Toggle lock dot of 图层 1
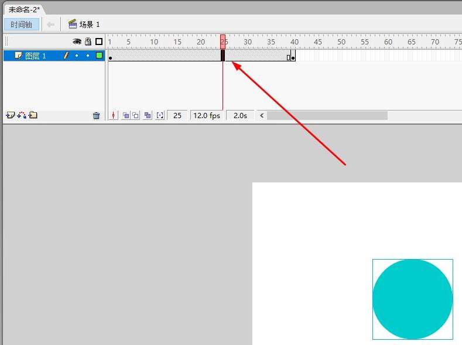This screenshot has height=345, width=462. pos(88,56)
